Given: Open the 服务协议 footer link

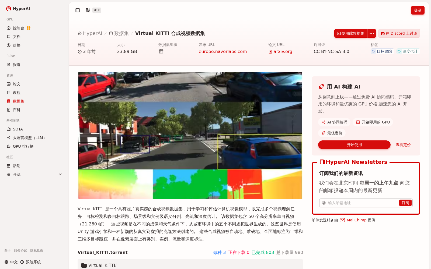Looking at the screenshot, I should tap(20, 250).
